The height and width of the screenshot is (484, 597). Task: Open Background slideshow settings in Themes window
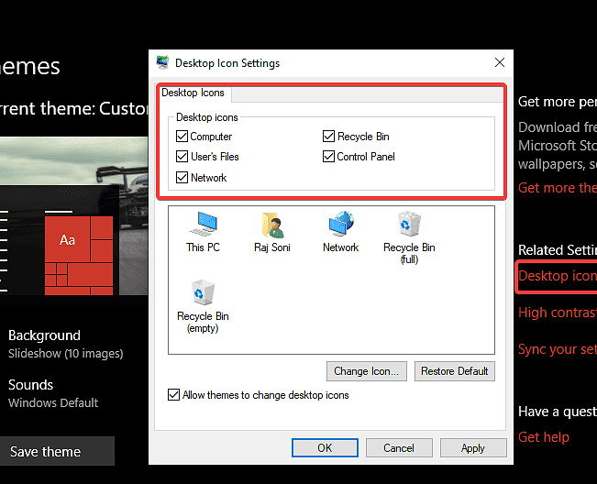click(65, 344)
